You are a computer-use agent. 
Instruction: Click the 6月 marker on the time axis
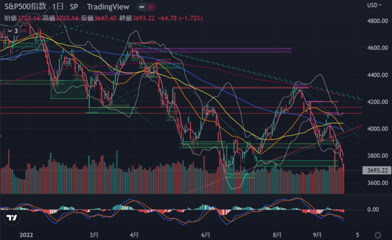tap(206, 235)
